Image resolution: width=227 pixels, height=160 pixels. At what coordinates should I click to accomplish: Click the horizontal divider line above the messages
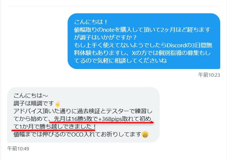click(114, 6)
